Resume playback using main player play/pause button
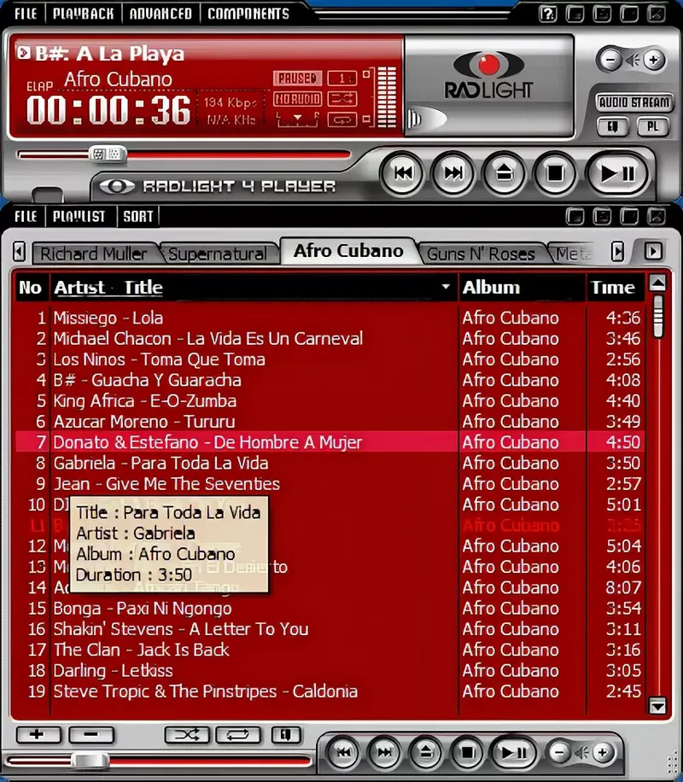Image resolution: width=683 pixels, height=782 pixels. [617, 173]
